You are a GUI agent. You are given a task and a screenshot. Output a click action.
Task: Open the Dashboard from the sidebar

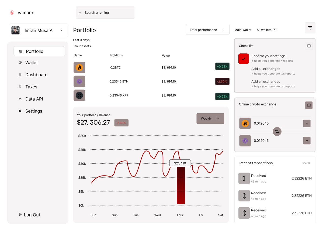coord(36,75)
